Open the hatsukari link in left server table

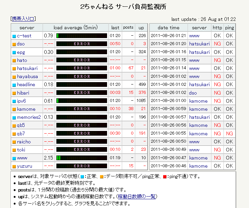pos(27,68)
